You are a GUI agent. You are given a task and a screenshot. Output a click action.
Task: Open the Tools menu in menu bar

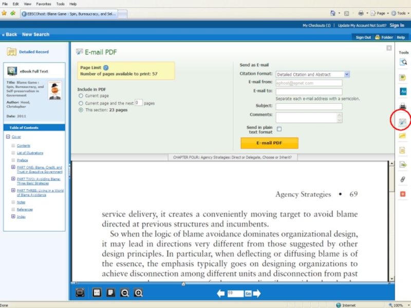tap(60, 4)
